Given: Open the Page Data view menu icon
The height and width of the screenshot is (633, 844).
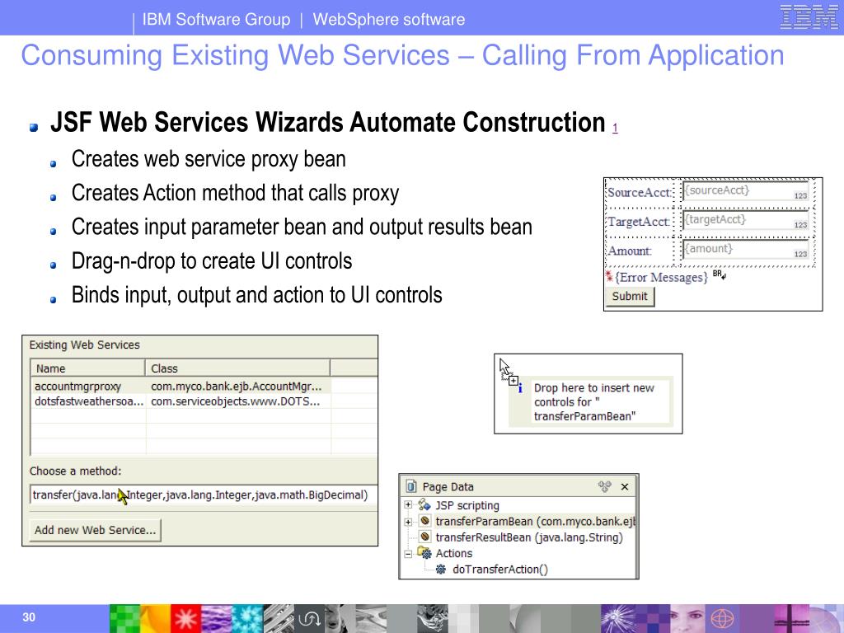Looking at the screenshot, I should [604, 486].
